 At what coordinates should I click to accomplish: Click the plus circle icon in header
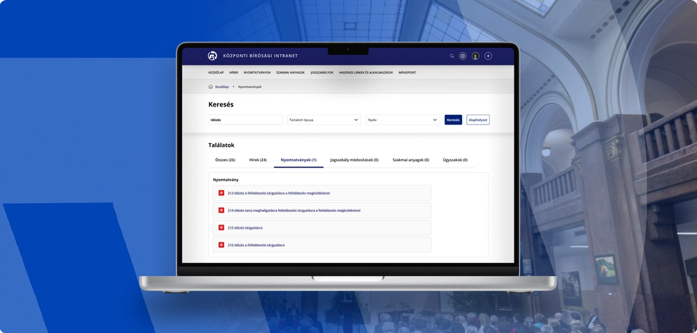[488, 56]
